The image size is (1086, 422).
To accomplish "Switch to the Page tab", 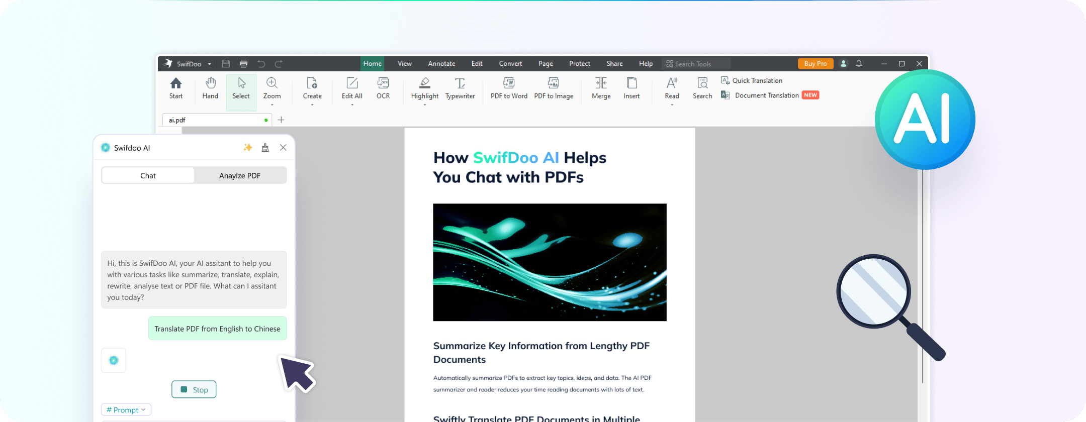I will [546, 64].
